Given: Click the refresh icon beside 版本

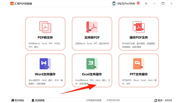Looking at the screenshot, I should [x=156, y=100].
